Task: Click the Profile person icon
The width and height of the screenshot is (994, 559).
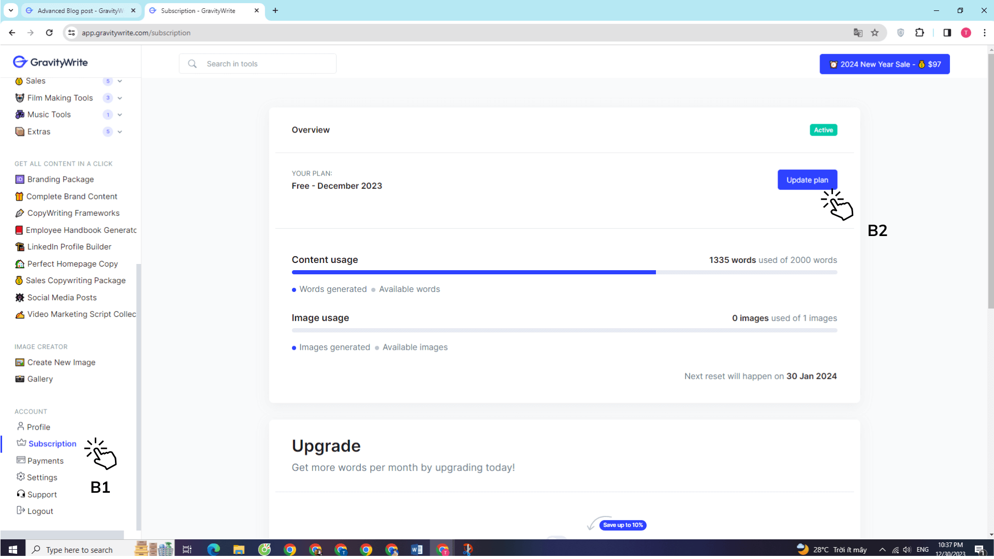Action: coord(21,426)
